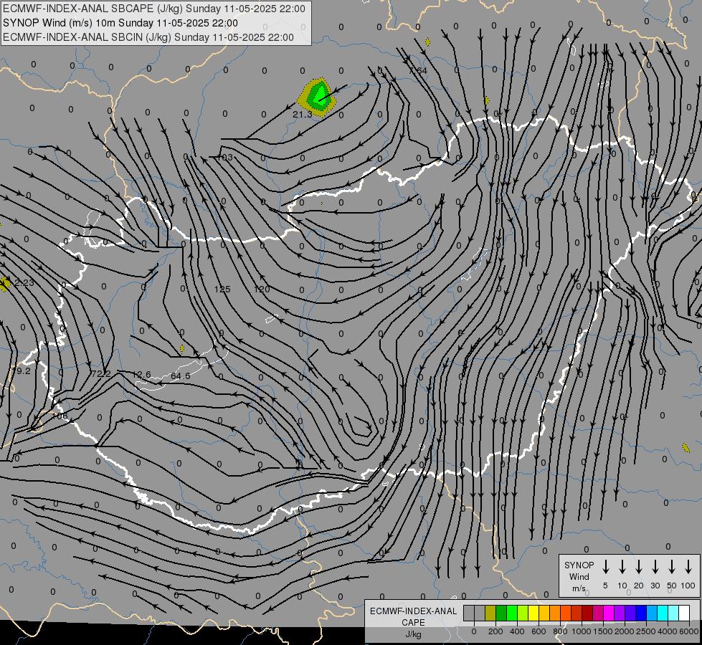
Task: Click the 120 value label on map
Action: pyautogui.click(x=262, y=289)
